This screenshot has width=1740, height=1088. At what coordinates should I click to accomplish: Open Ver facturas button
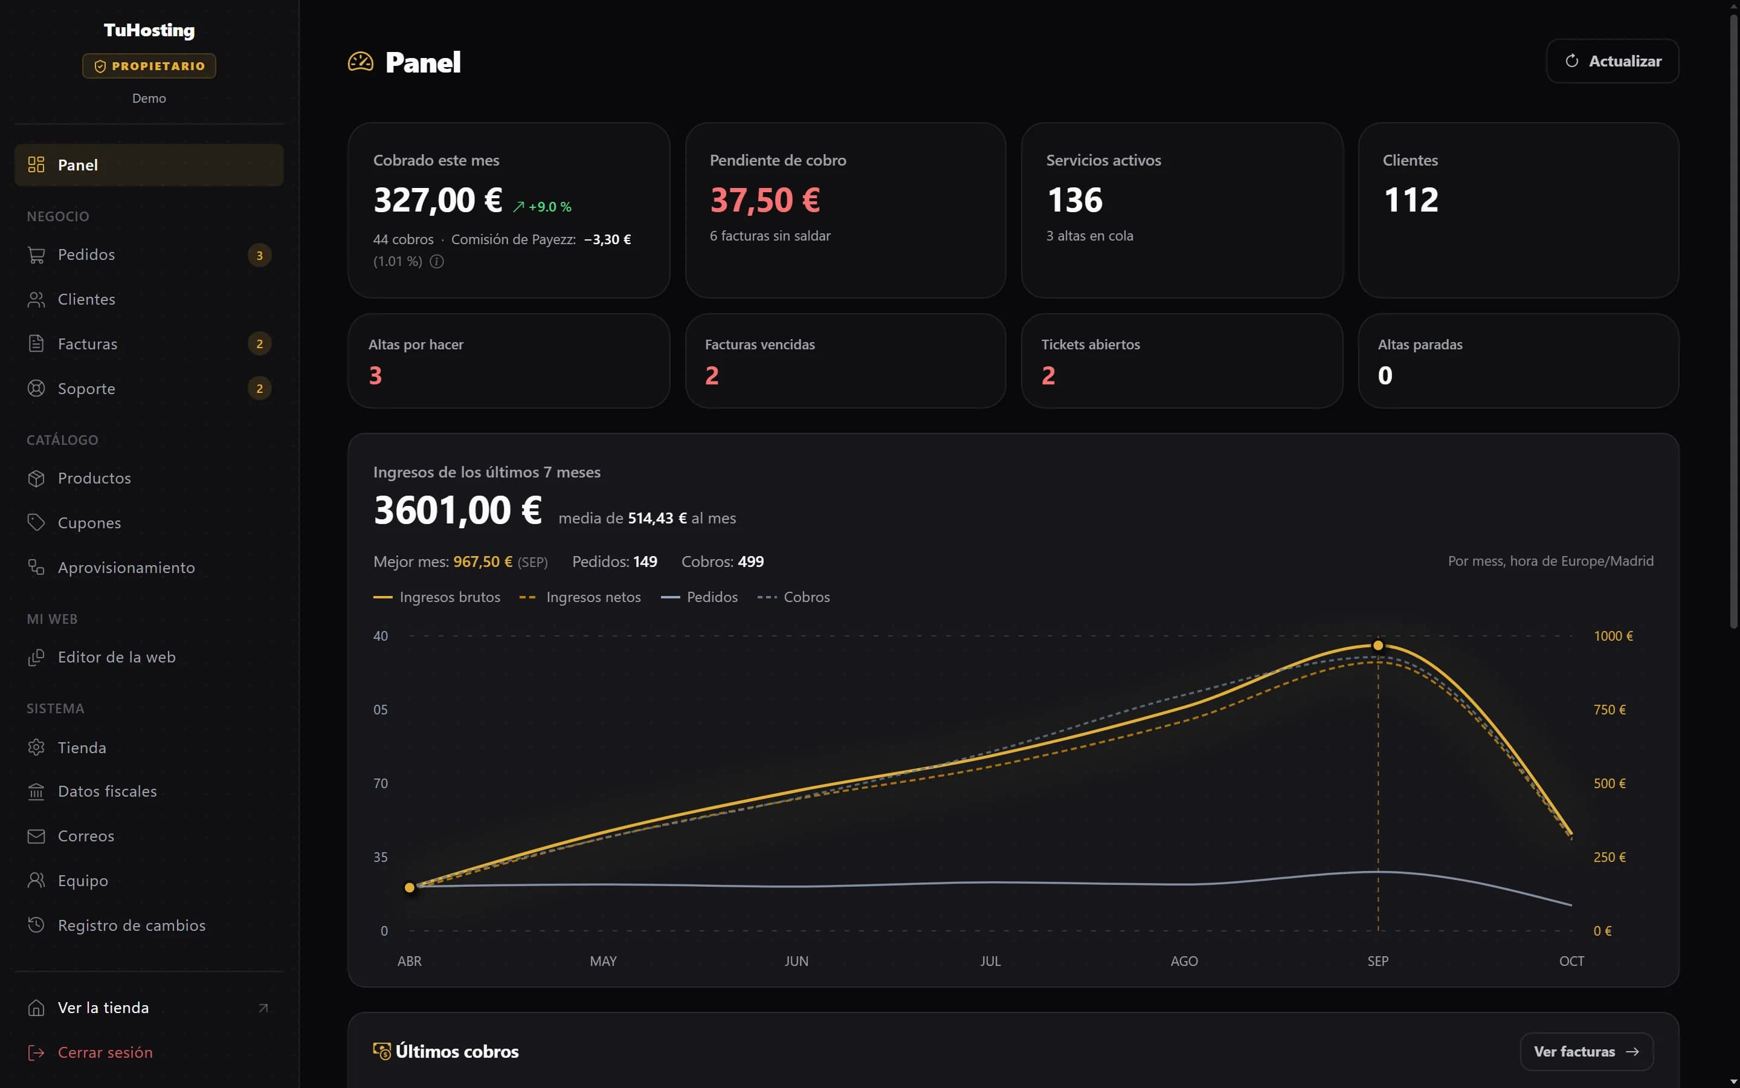click(1586, 1052)
